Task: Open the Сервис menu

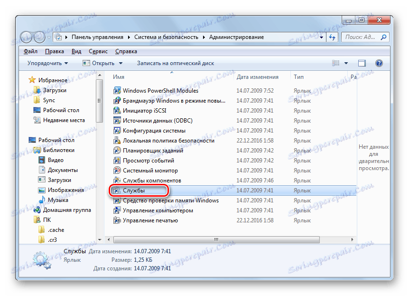Action: (98, 51)
